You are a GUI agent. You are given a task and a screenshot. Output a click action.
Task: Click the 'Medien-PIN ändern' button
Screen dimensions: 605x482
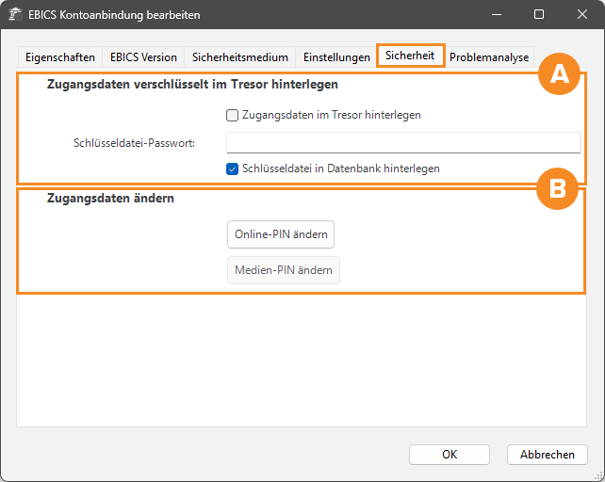tap(283, 270)
